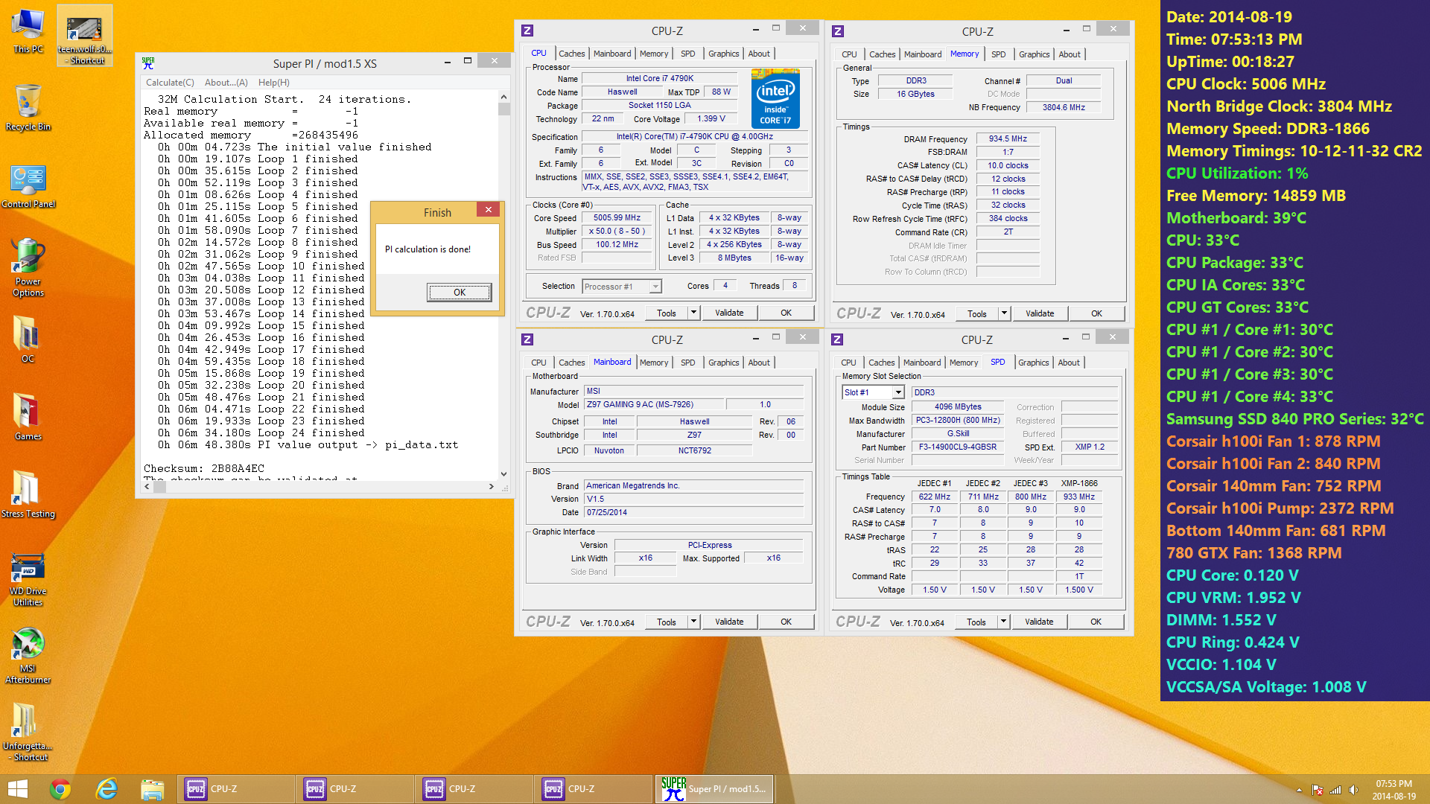1430x804 pixels.
Task: Click Model Z97 GAMING 9 AC field
Action: click(653, 404)
